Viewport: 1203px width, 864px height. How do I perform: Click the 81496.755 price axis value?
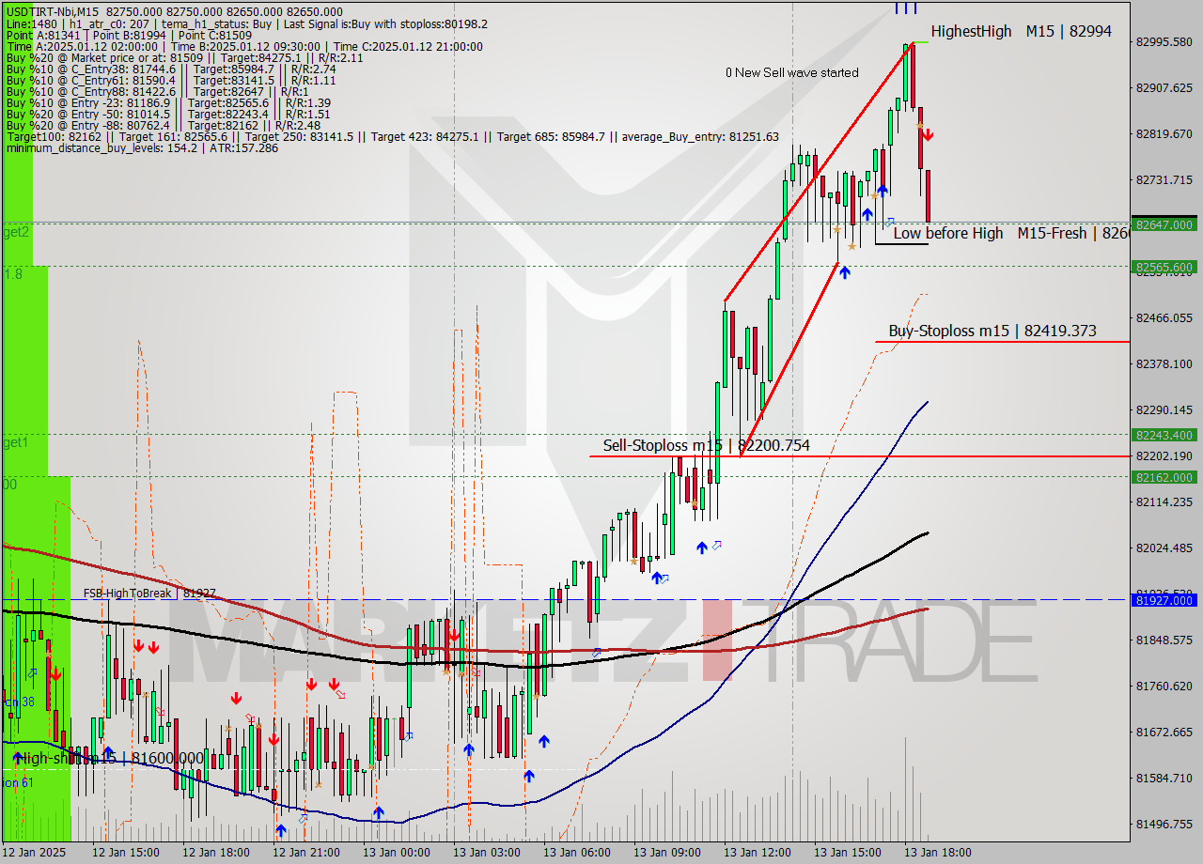point(1164,824)
